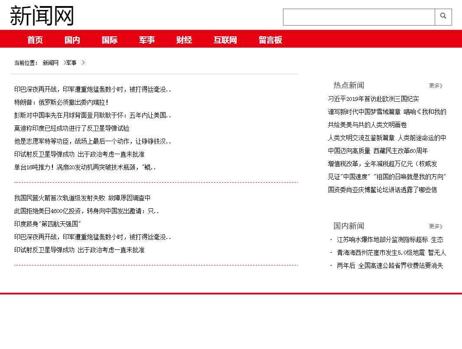Click the 新闻网 site logo
Screen dimensions: 462x349
[x=42, y=16]
